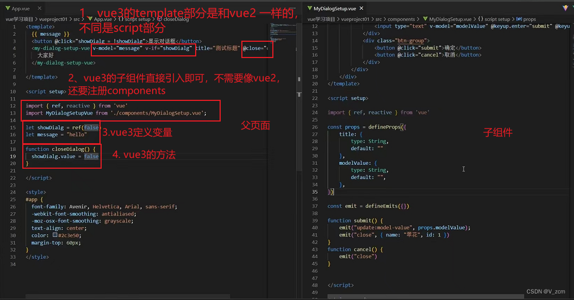Click the '{{ message }}' line in App.vue
The height and width of the screenshot is (300, 574).
tap(51, 34)
